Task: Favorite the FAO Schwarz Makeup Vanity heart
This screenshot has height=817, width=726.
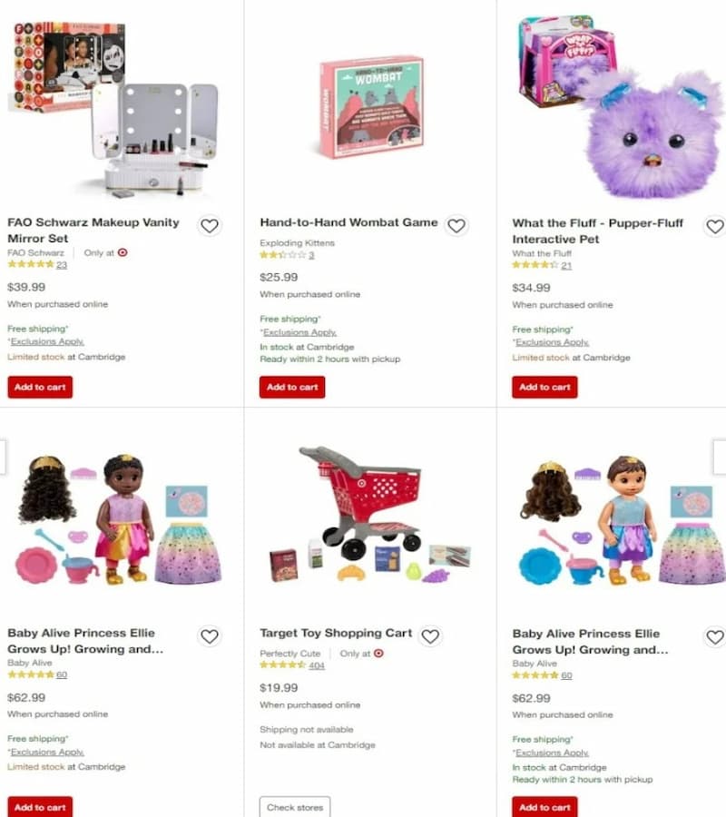Action: 210,226
